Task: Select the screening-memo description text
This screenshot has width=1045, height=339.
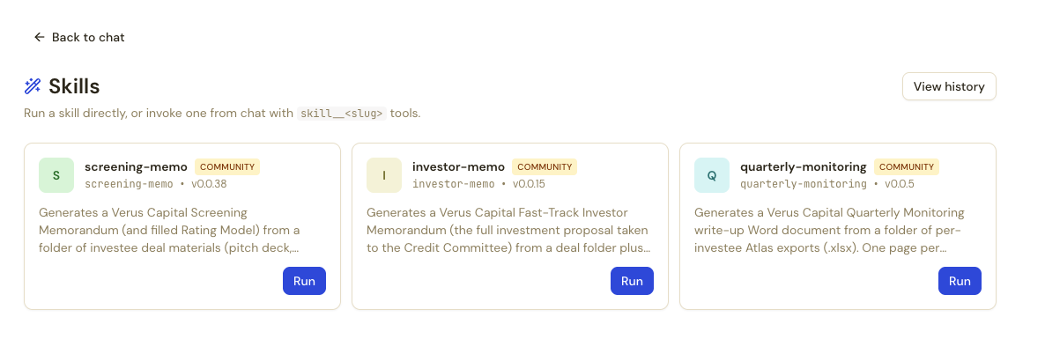Action: pyautogui.click(x=169, y=231)
